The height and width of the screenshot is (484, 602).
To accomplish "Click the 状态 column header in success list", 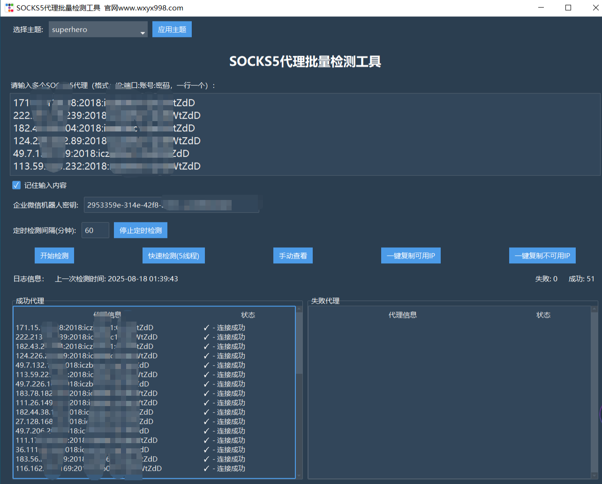I will (x=248, y=315).
